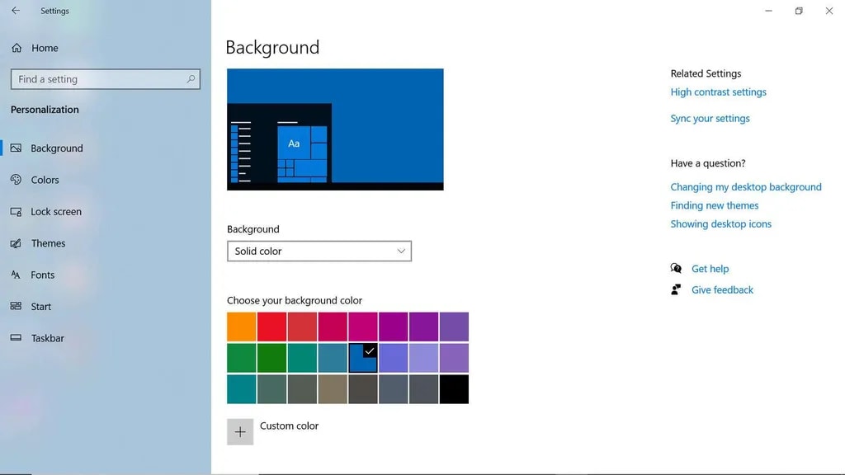The image size is (845, 475).
Task: Expand the Solid color background dropdown
Action: click(319, 252)
